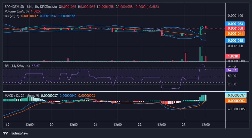Click the TradingView logo
Viewport: 252px width, 138px height.
click(x=16, y=133)
